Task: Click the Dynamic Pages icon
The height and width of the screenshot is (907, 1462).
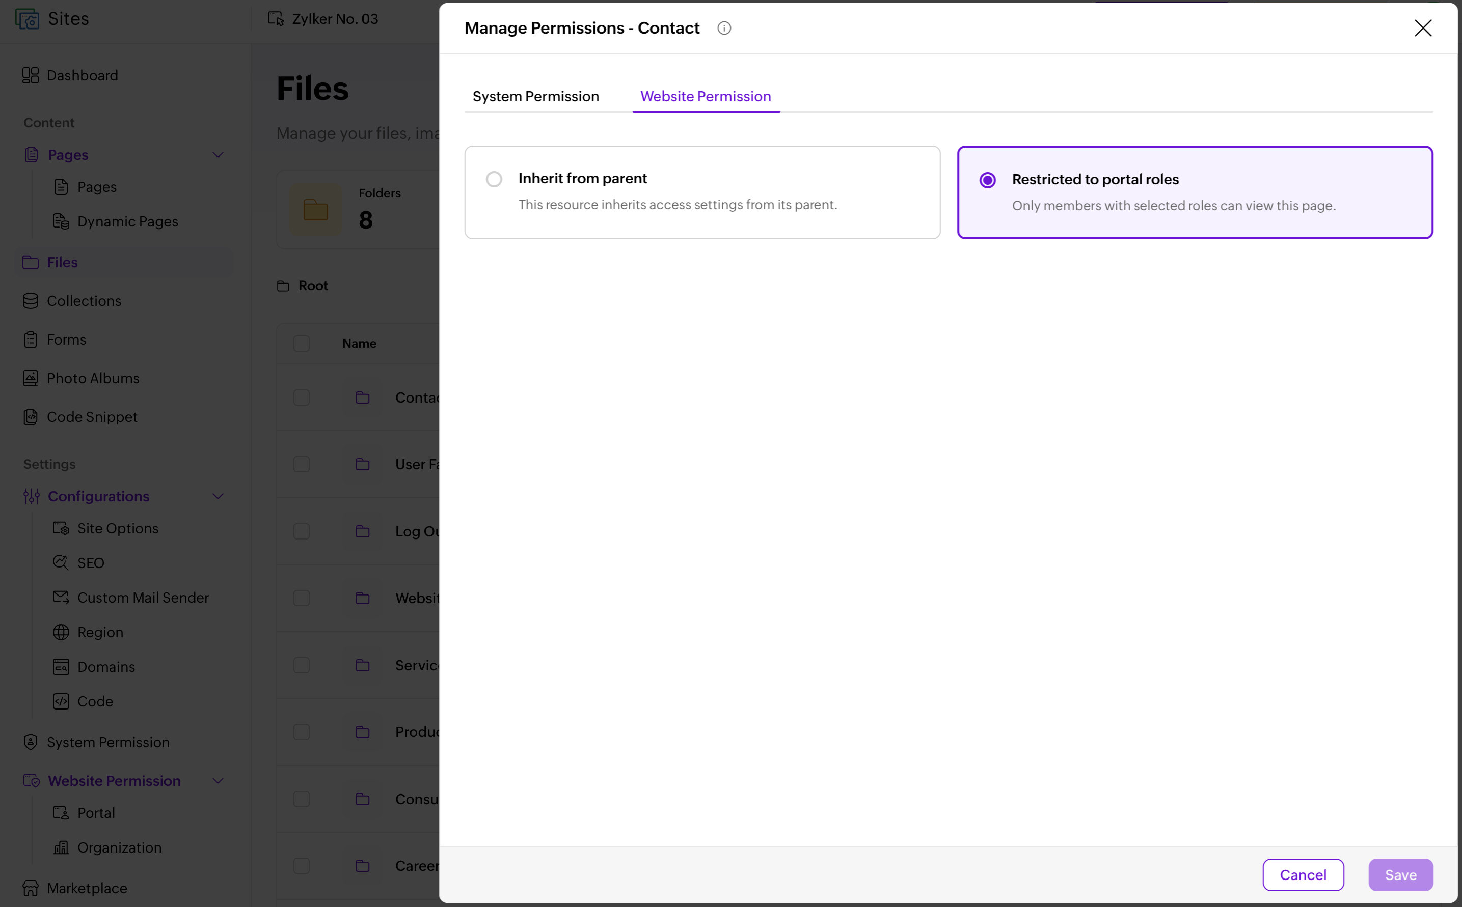Action: (x=61, y=221)
